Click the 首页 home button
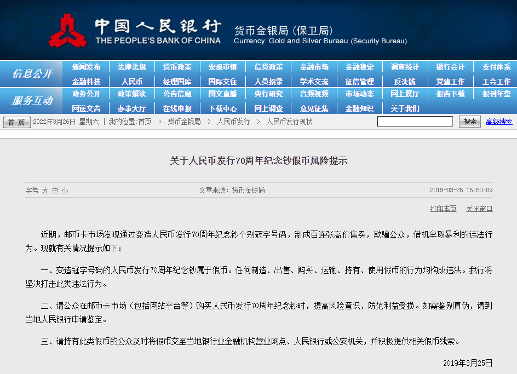The width and height of the screenshot is (517, 374). tap(17, 122)
